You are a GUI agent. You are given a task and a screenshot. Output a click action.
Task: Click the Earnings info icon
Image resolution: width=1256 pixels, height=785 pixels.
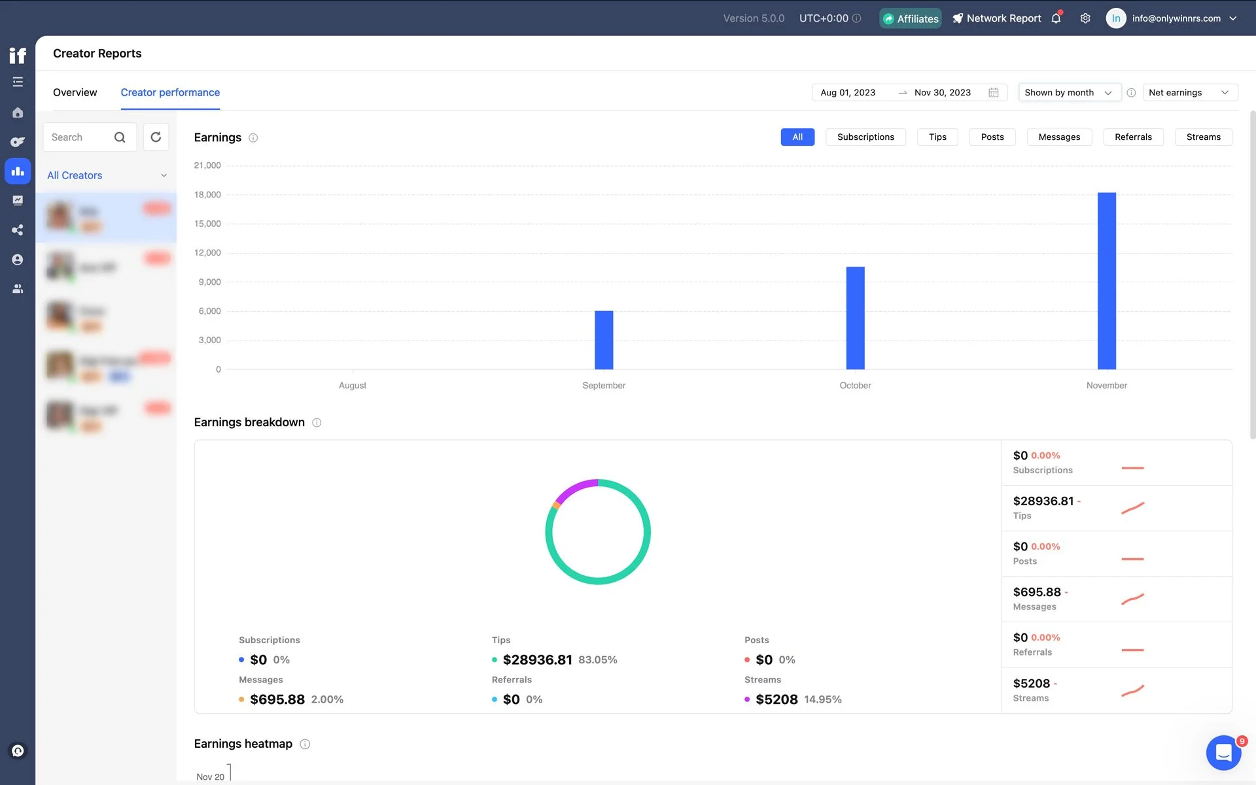click(253, 138)
